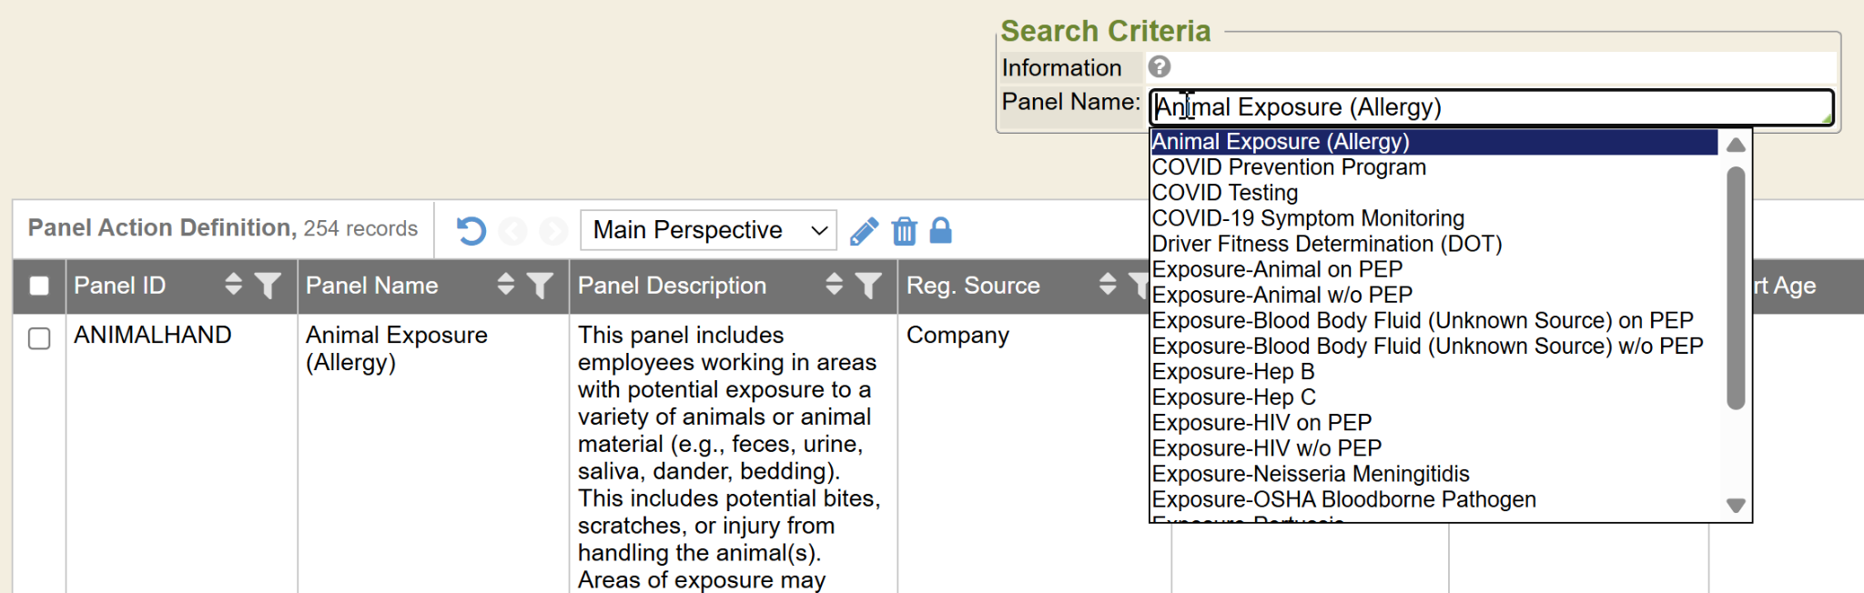The image size is (1864, 593).
Task: Check the ANIMALHAND row checkbox
Action: click(39, 338)
